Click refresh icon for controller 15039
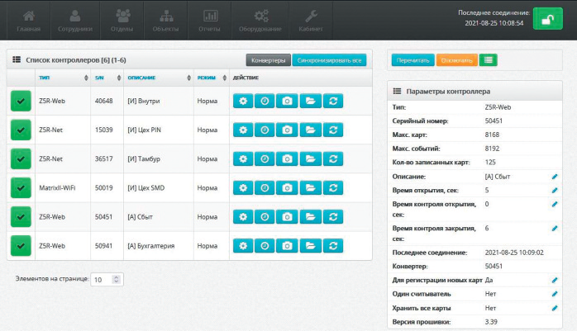 (333, 130)
